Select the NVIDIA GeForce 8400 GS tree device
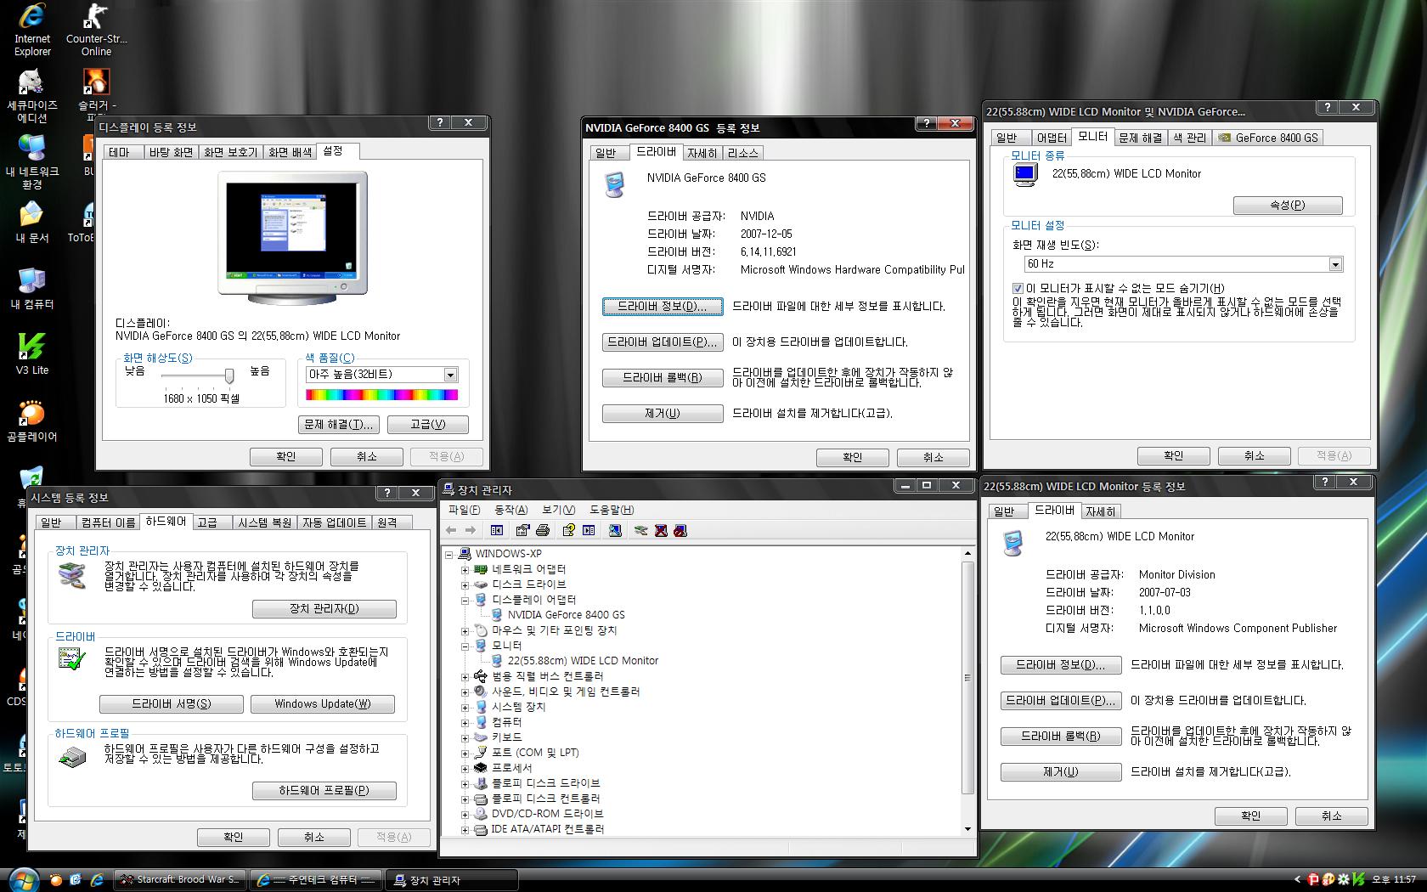 [x=566, y=615]
